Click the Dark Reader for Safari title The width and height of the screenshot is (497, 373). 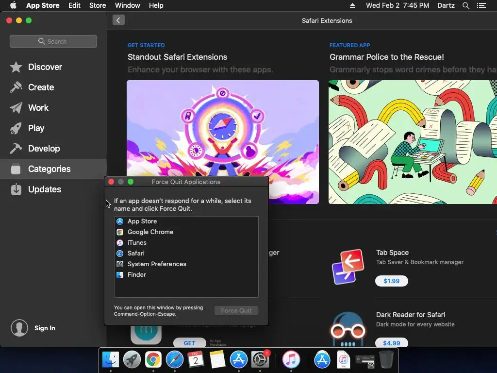[x=411, y=315]
